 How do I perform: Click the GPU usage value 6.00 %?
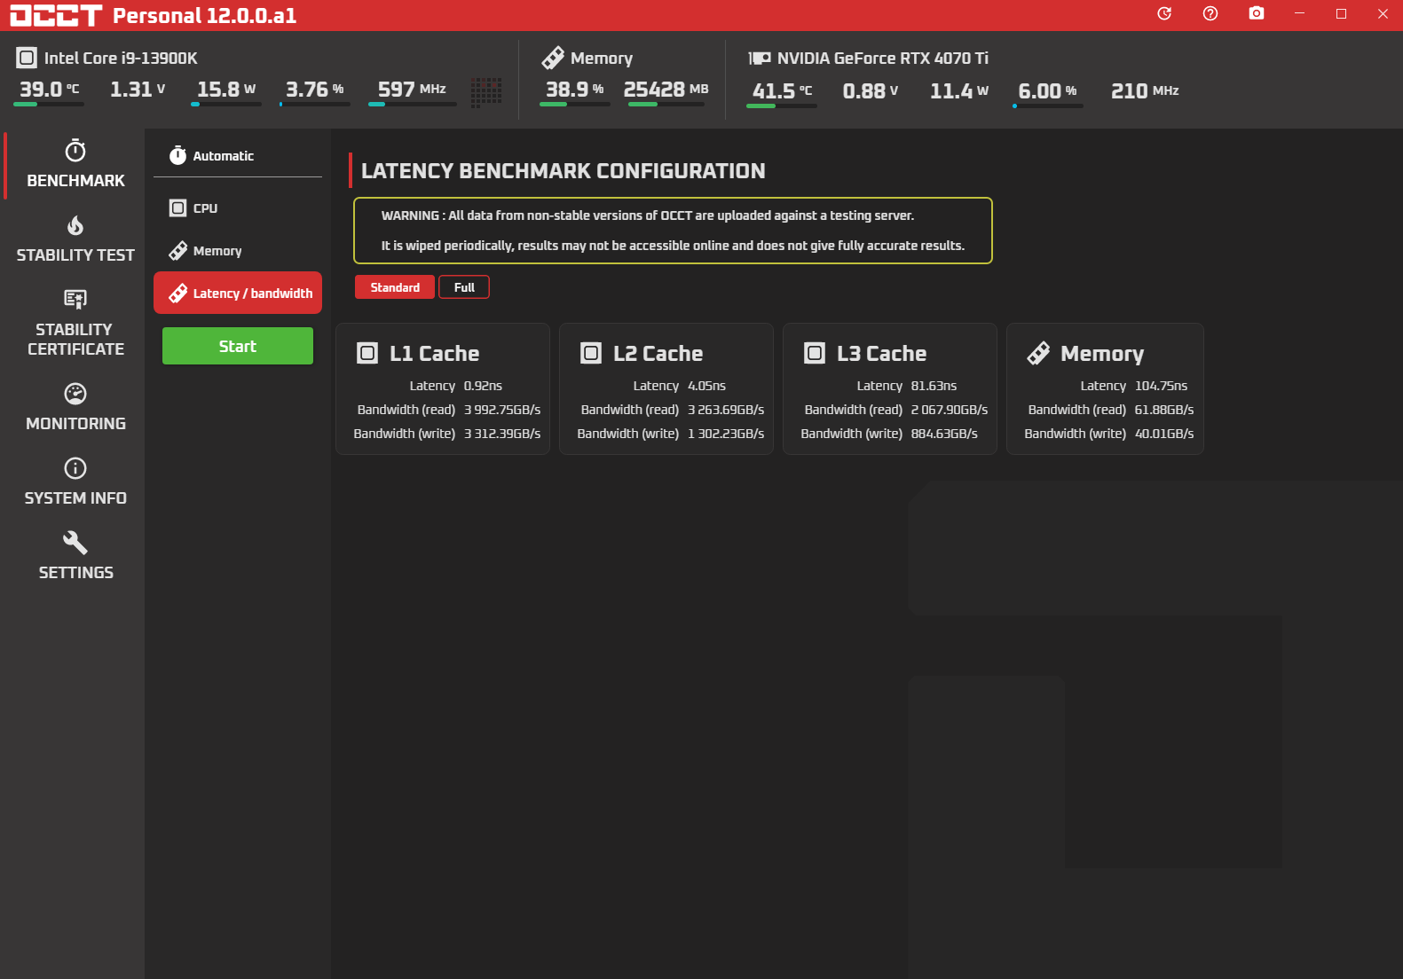[1047, 91]
